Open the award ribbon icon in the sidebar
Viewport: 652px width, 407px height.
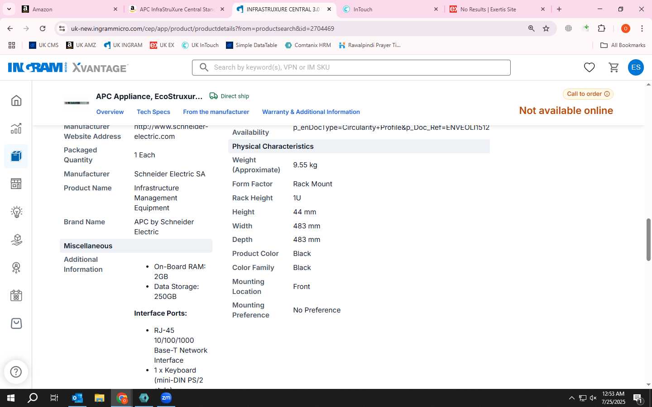16,268
